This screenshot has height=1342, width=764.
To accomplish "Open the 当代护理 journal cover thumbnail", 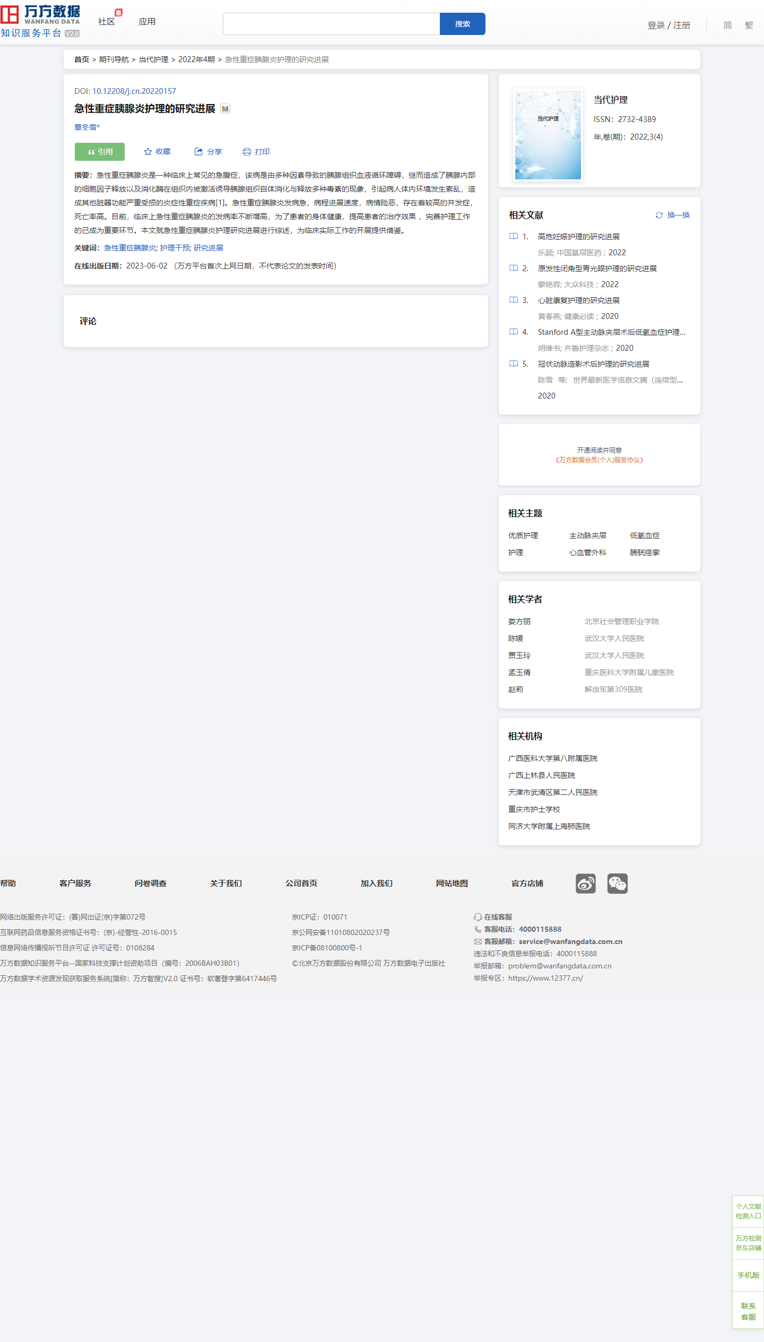I will click(548, 135).
